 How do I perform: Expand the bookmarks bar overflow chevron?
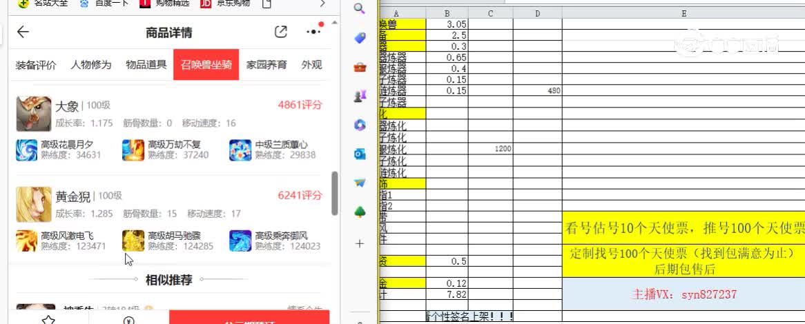(x=322, y=3)
